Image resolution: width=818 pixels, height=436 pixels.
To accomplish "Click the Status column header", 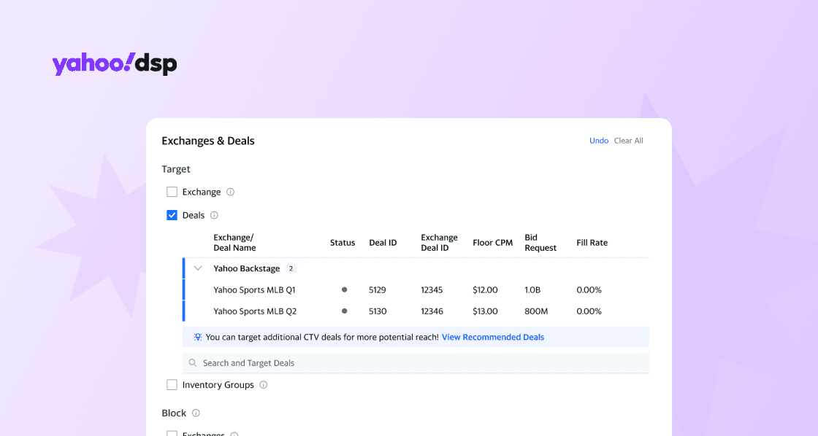I will click(343, 243).
